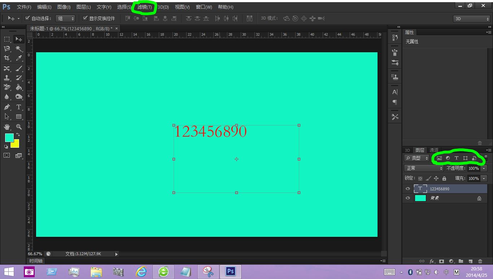493x279 pixels.
Task: Open the 时间轴 timeline panel
Action: click(x=36, y=261)
